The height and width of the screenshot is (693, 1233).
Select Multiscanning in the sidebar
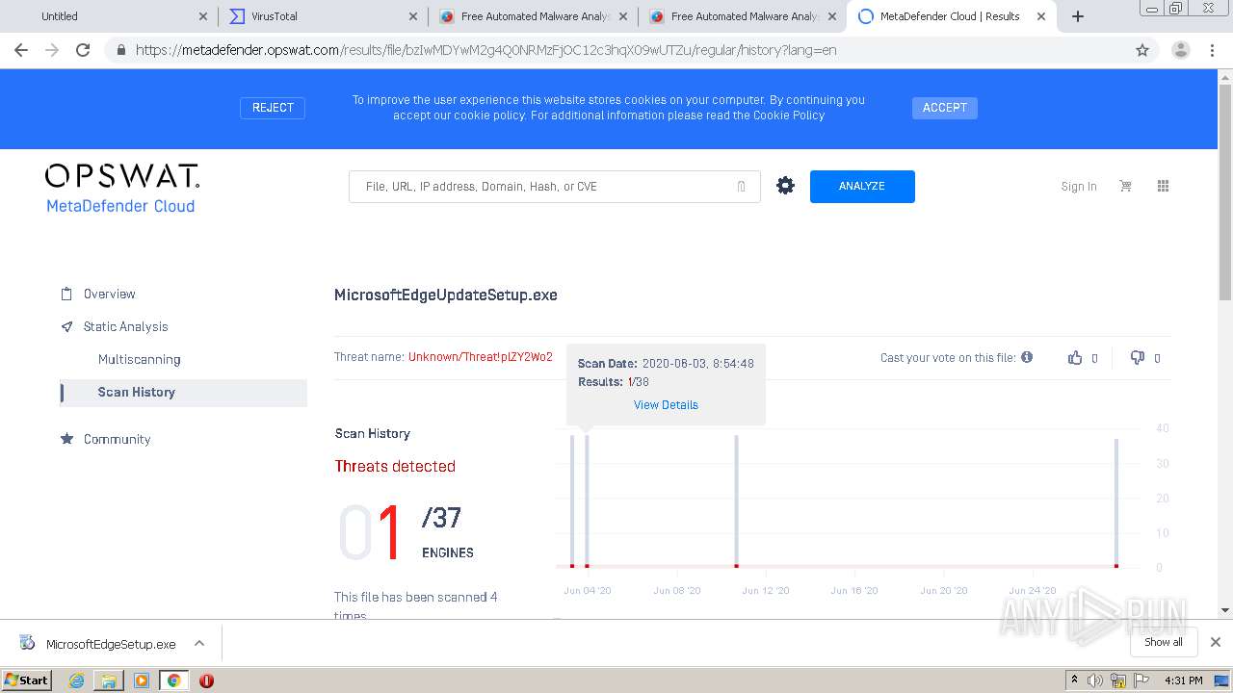pos(139,359)
